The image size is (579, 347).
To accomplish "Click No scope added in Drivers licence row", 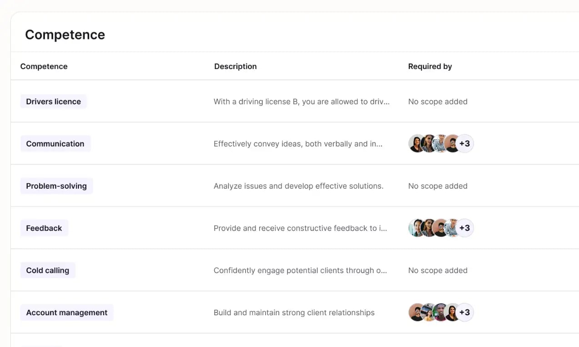I will coord(438,102).
